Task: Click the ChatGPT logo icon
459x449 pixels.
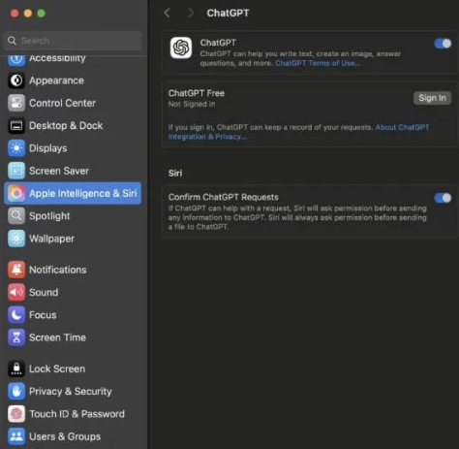Action: 181,48
